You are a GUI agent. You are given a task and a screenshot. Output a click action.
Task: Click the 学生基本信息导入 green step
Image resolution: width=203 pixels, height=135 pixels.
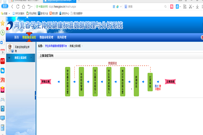(95, 82)
